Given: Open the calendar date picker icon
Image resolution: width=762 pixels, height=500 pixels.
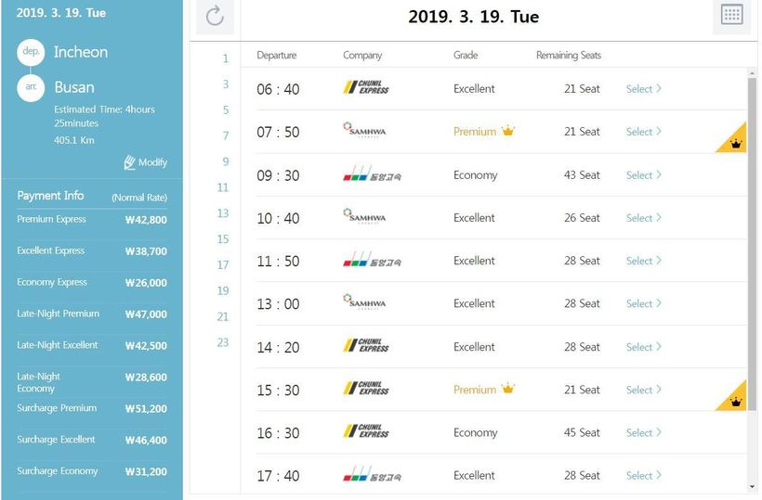Looking at the screenshot, I should pyautogui.click(x=731, y=16).
